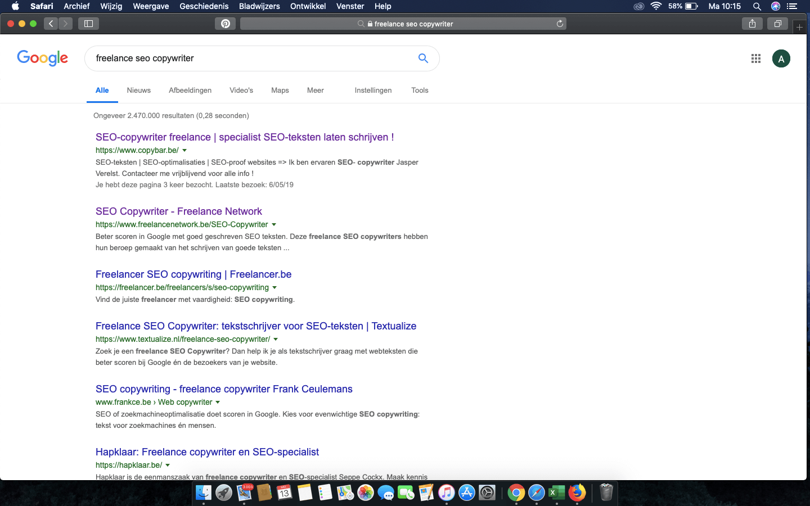The width and height of the screenshot is (810, 506).
Task: Open the Ontwikkel menu
Action: [308, 6]
